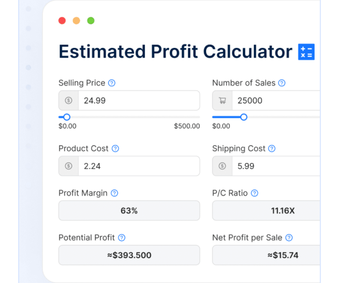
Task: Click the Number of Sales input showing 25000
Action: click(275, 101)
